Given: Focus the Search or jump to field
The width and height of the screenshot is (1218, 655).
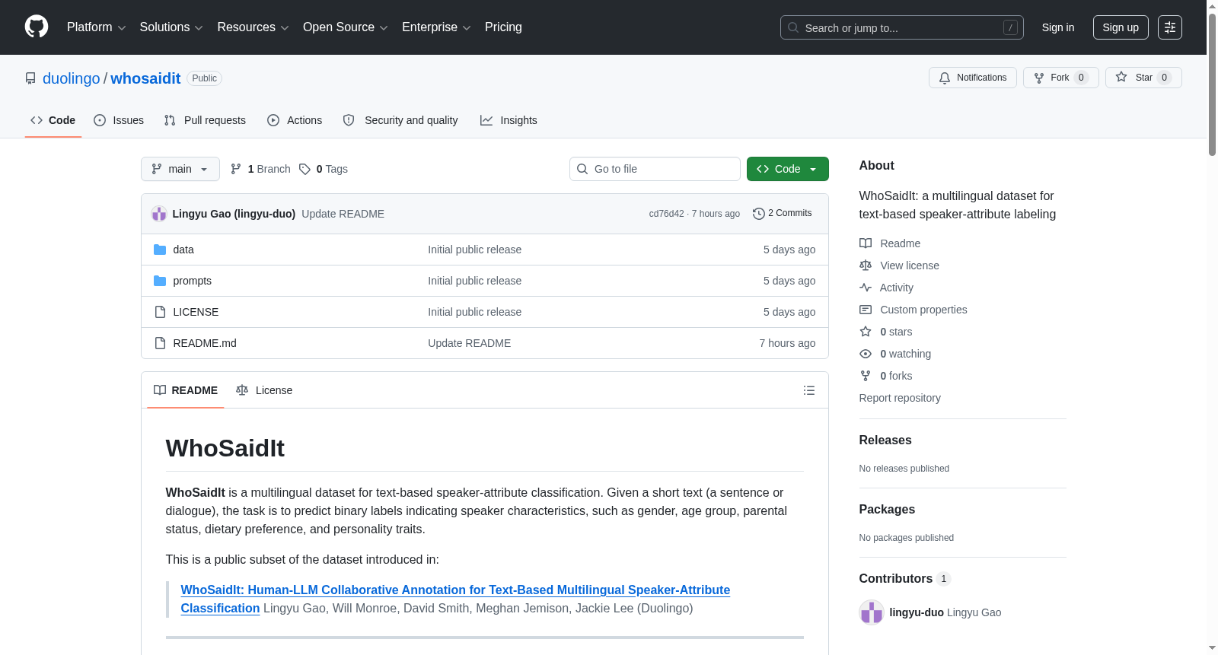Looking at the screenshot, I should click(x=902, y=27).
